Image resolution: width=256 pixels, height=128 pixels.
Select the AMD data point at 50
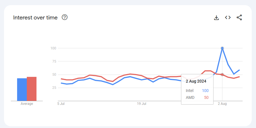tap(222, 75)
